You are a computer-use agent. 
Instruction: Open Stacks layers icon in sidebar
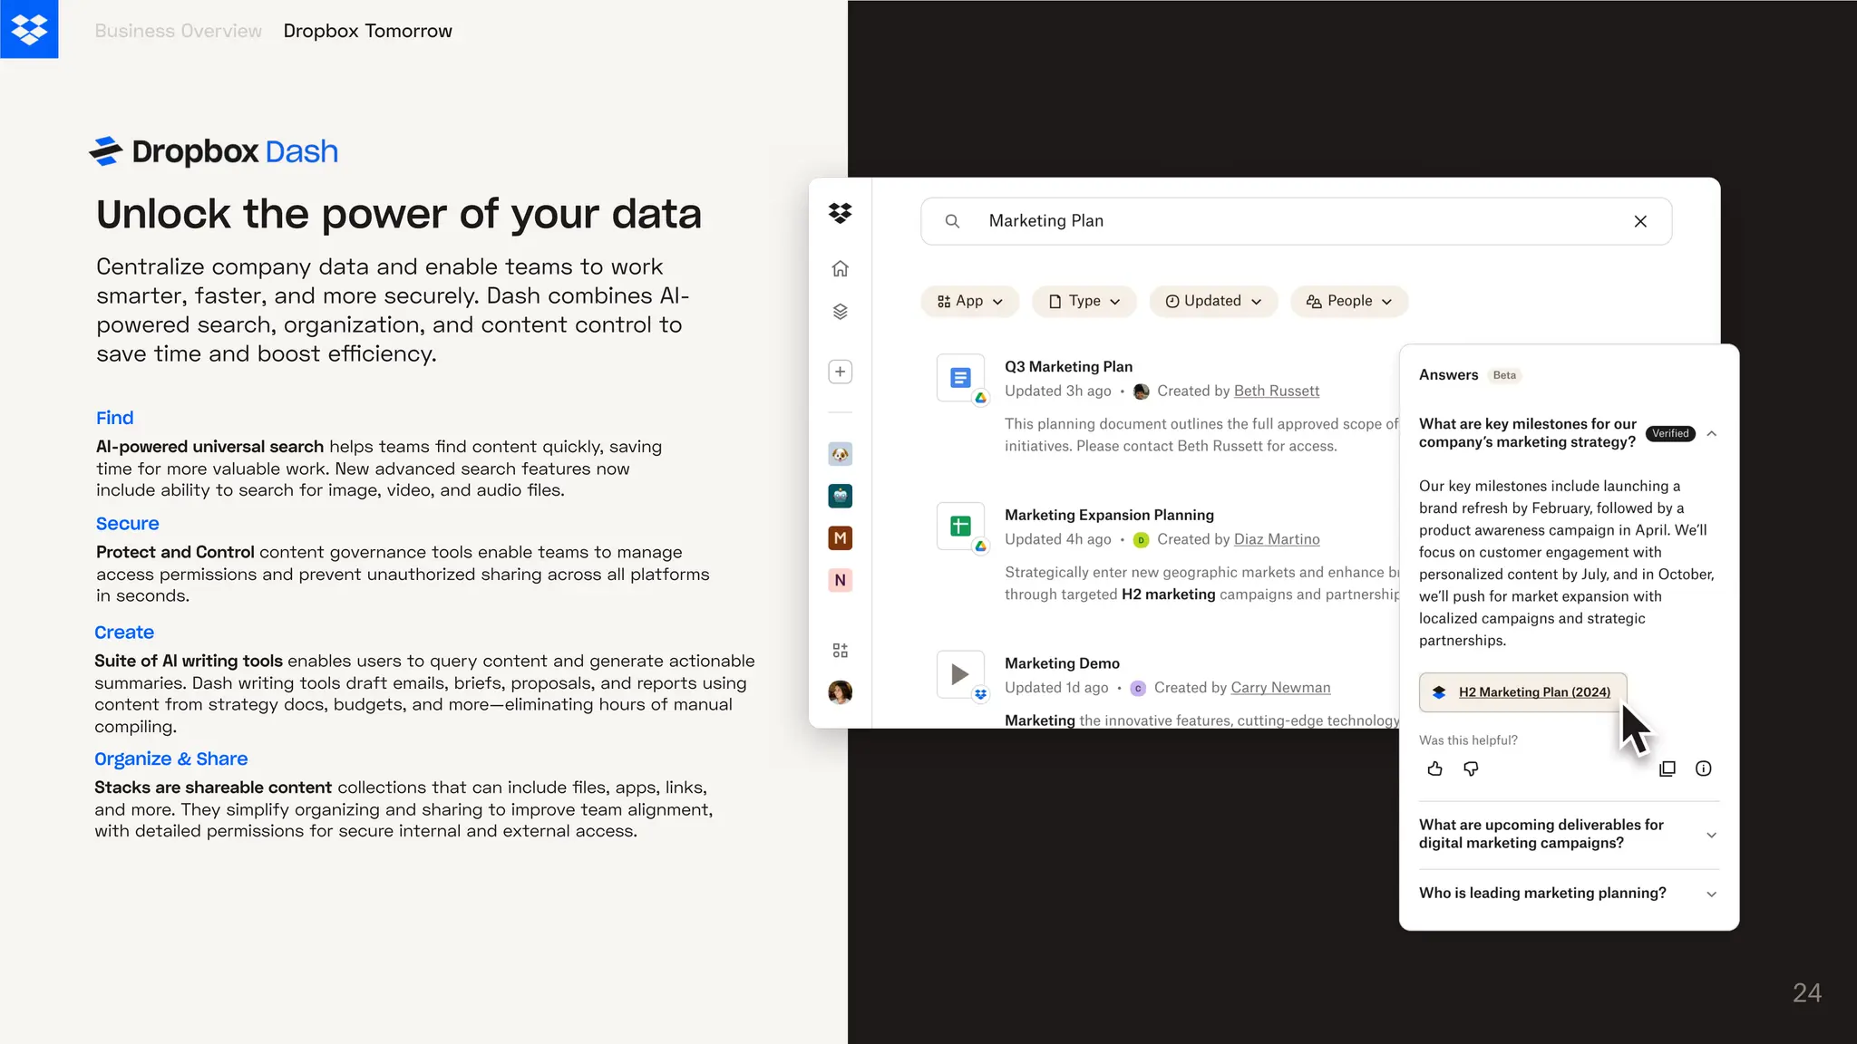(x=841, y=312)
